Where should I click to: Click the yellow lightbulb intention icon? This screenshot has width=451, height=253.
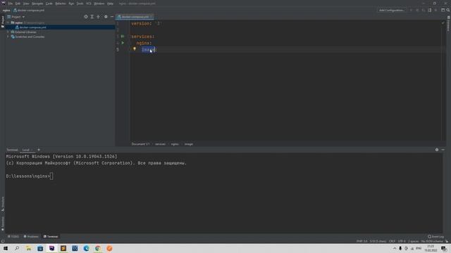[135, 49]
